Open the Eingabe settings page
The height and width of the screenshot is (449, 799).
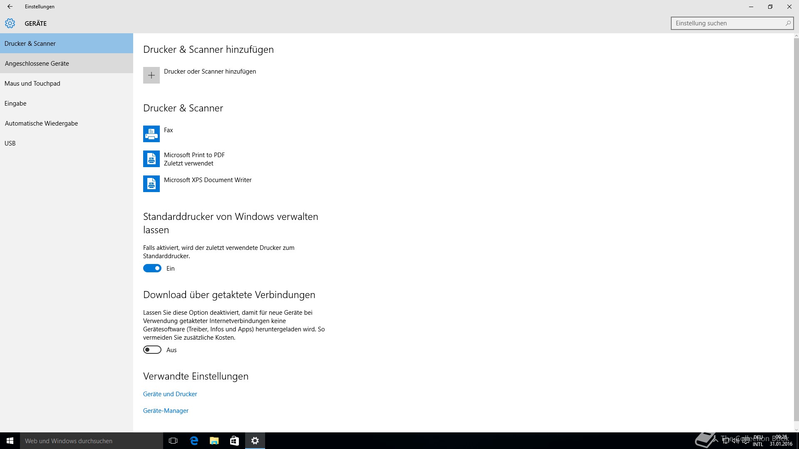[67, 103]
